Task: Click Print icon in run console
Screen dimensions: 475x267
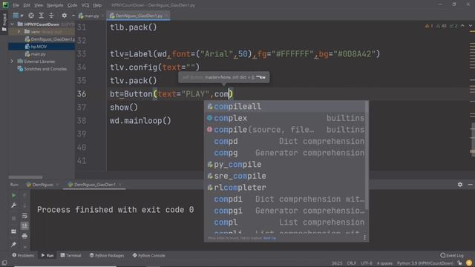Action: coord(24,236)
